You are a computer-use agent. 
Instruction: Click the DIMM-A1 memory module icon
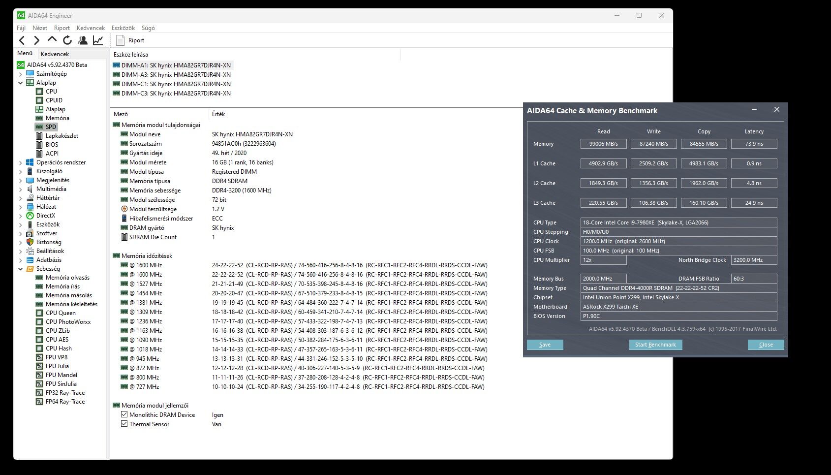point(116,65)
